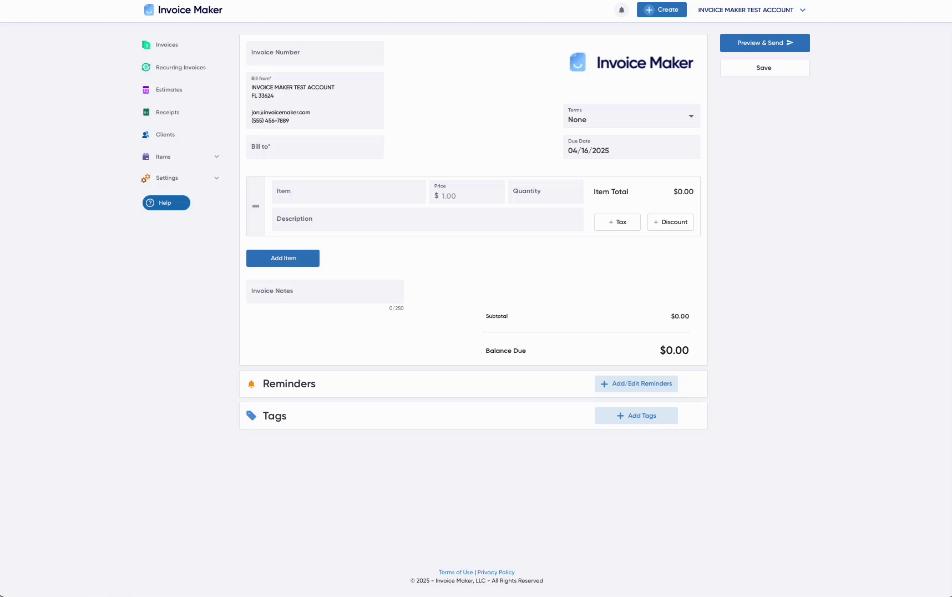The height and width of the screenshot is (597, 952).
Task: Expand the Items submenu chevron
Action: click(x=216, y=157)
